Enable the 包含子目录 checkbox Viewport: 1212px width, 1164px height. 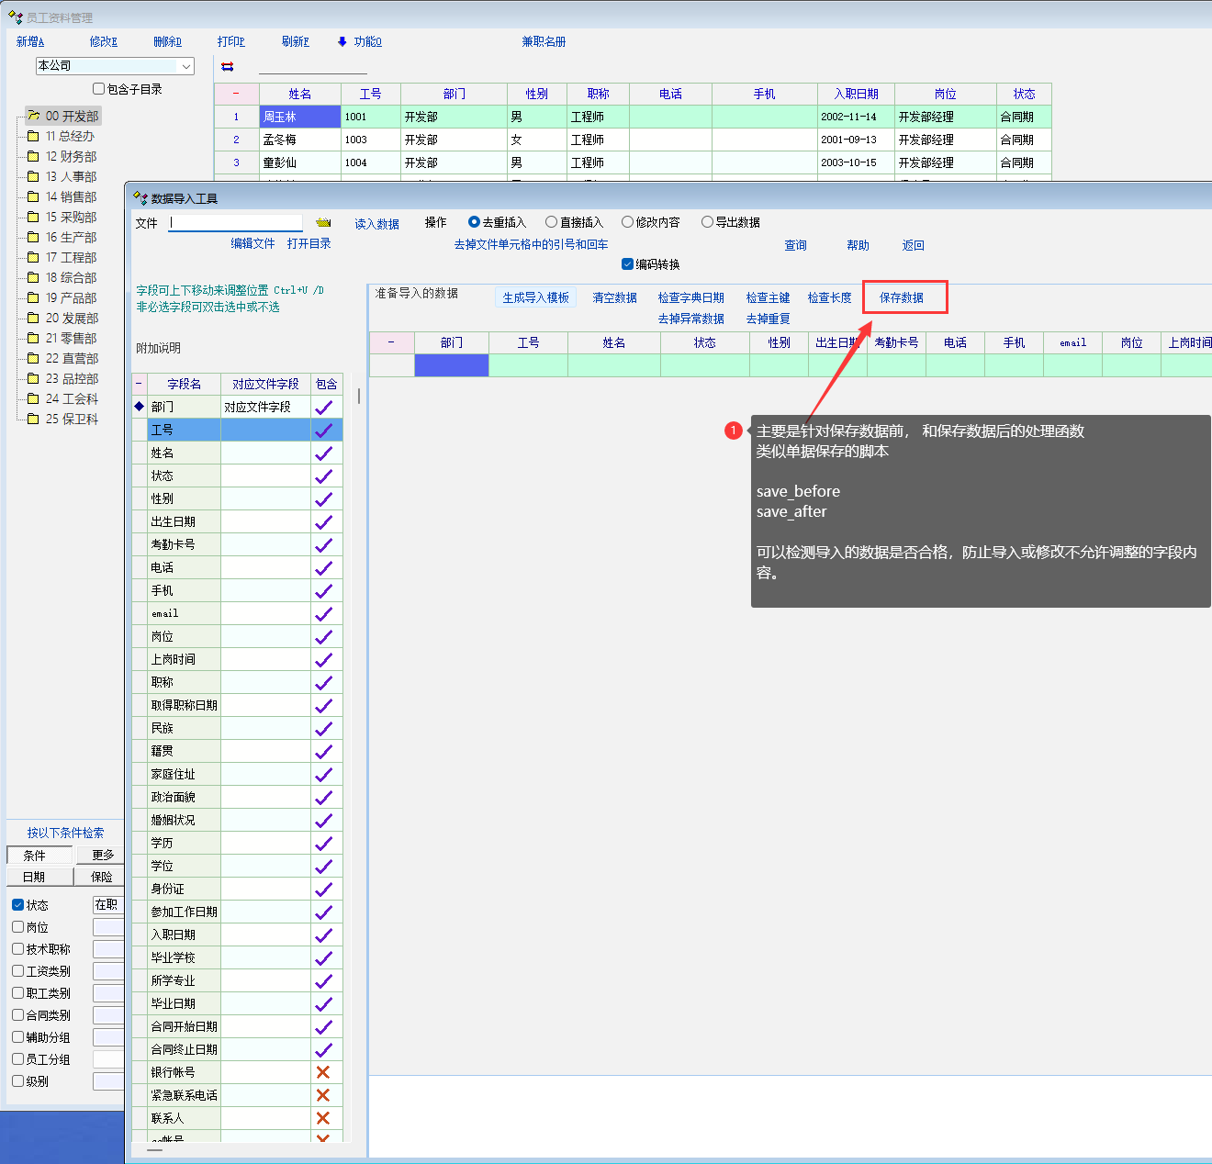tap(98, 89)
